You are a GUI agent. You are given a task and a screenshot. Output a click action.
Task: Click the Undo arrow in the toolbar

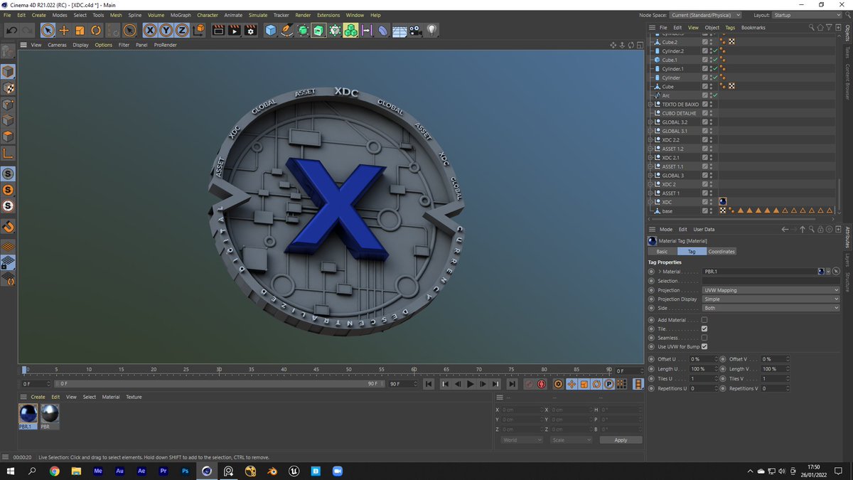(x=11, y=31)
